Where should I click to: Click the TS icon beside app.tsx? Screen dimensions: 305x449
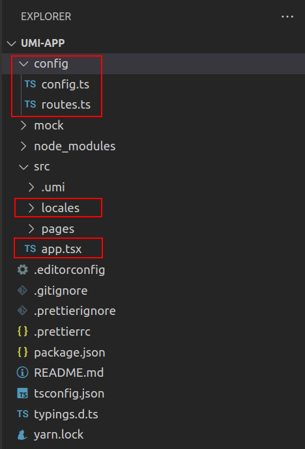tap(31, 249)
